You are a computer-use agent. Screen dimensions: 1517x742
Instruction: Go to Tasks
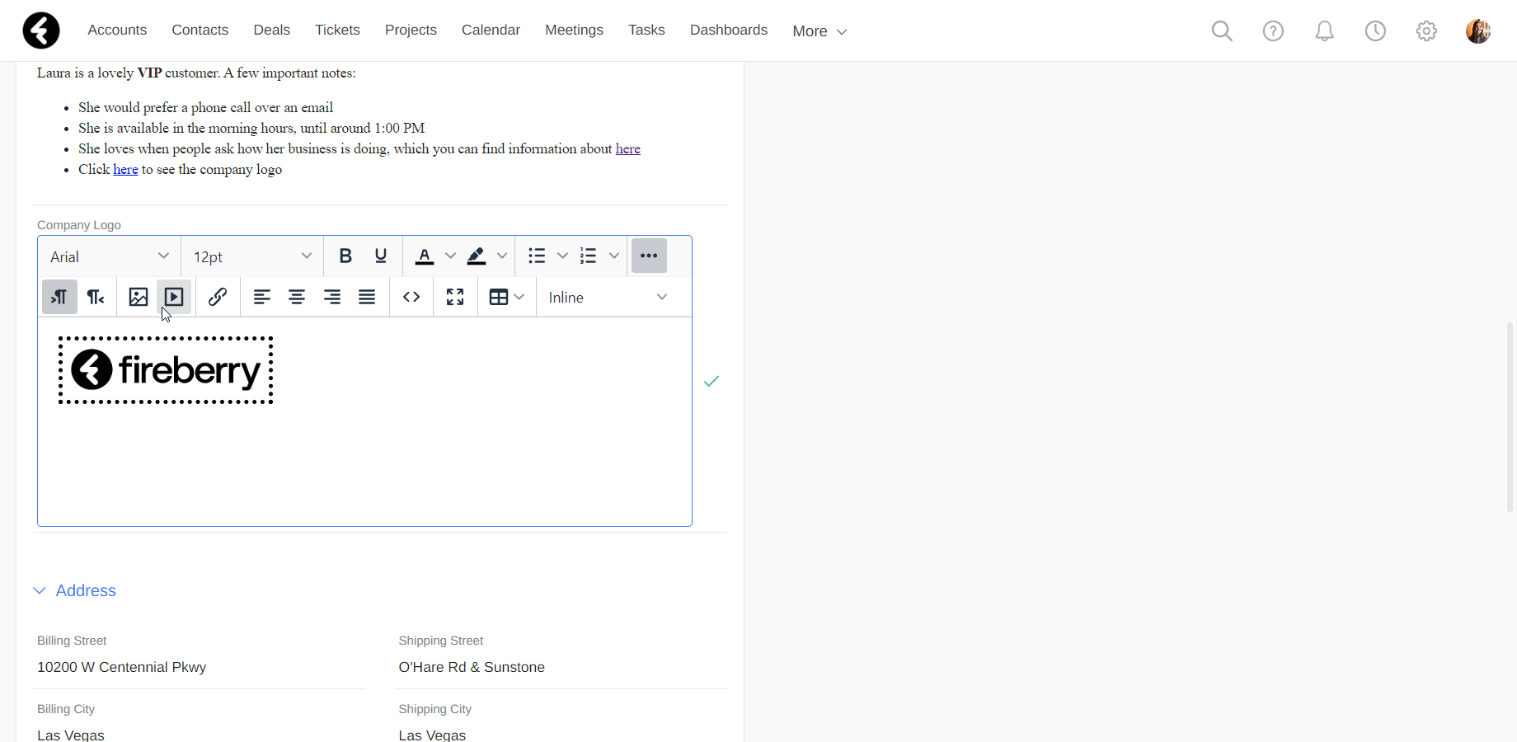[646, 30]
